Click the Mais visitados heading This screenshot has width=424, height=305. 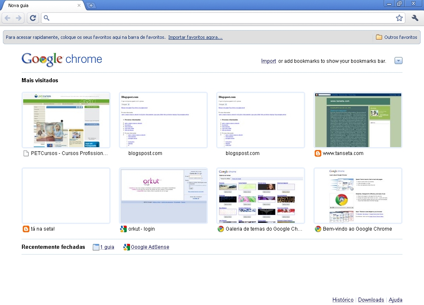point(40,81)
